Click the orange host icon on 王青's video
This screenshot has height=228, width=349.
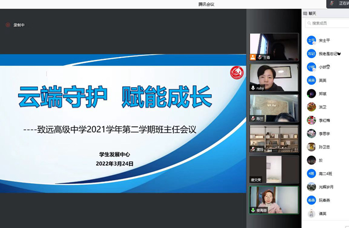click(x=252, y=57)
